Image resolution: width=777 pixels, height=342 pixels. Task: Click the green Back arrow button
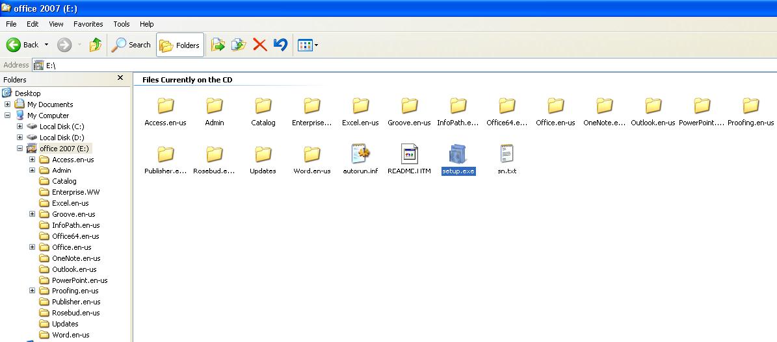pyautogui.click(x=14, y=45)
